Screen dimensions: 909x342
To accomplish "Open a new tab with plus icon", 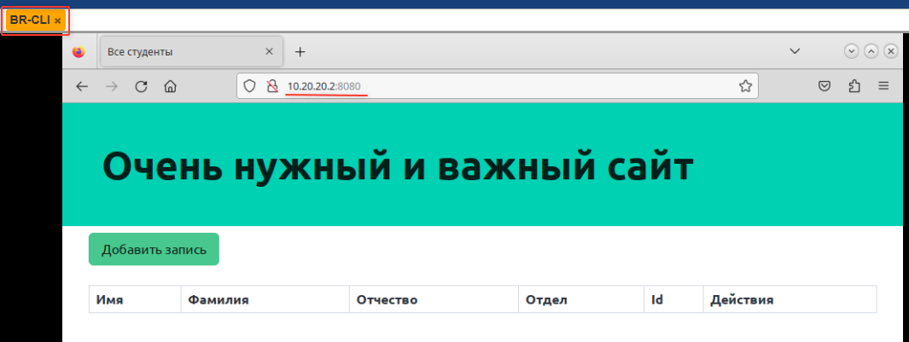I will (x=300, y=52).
